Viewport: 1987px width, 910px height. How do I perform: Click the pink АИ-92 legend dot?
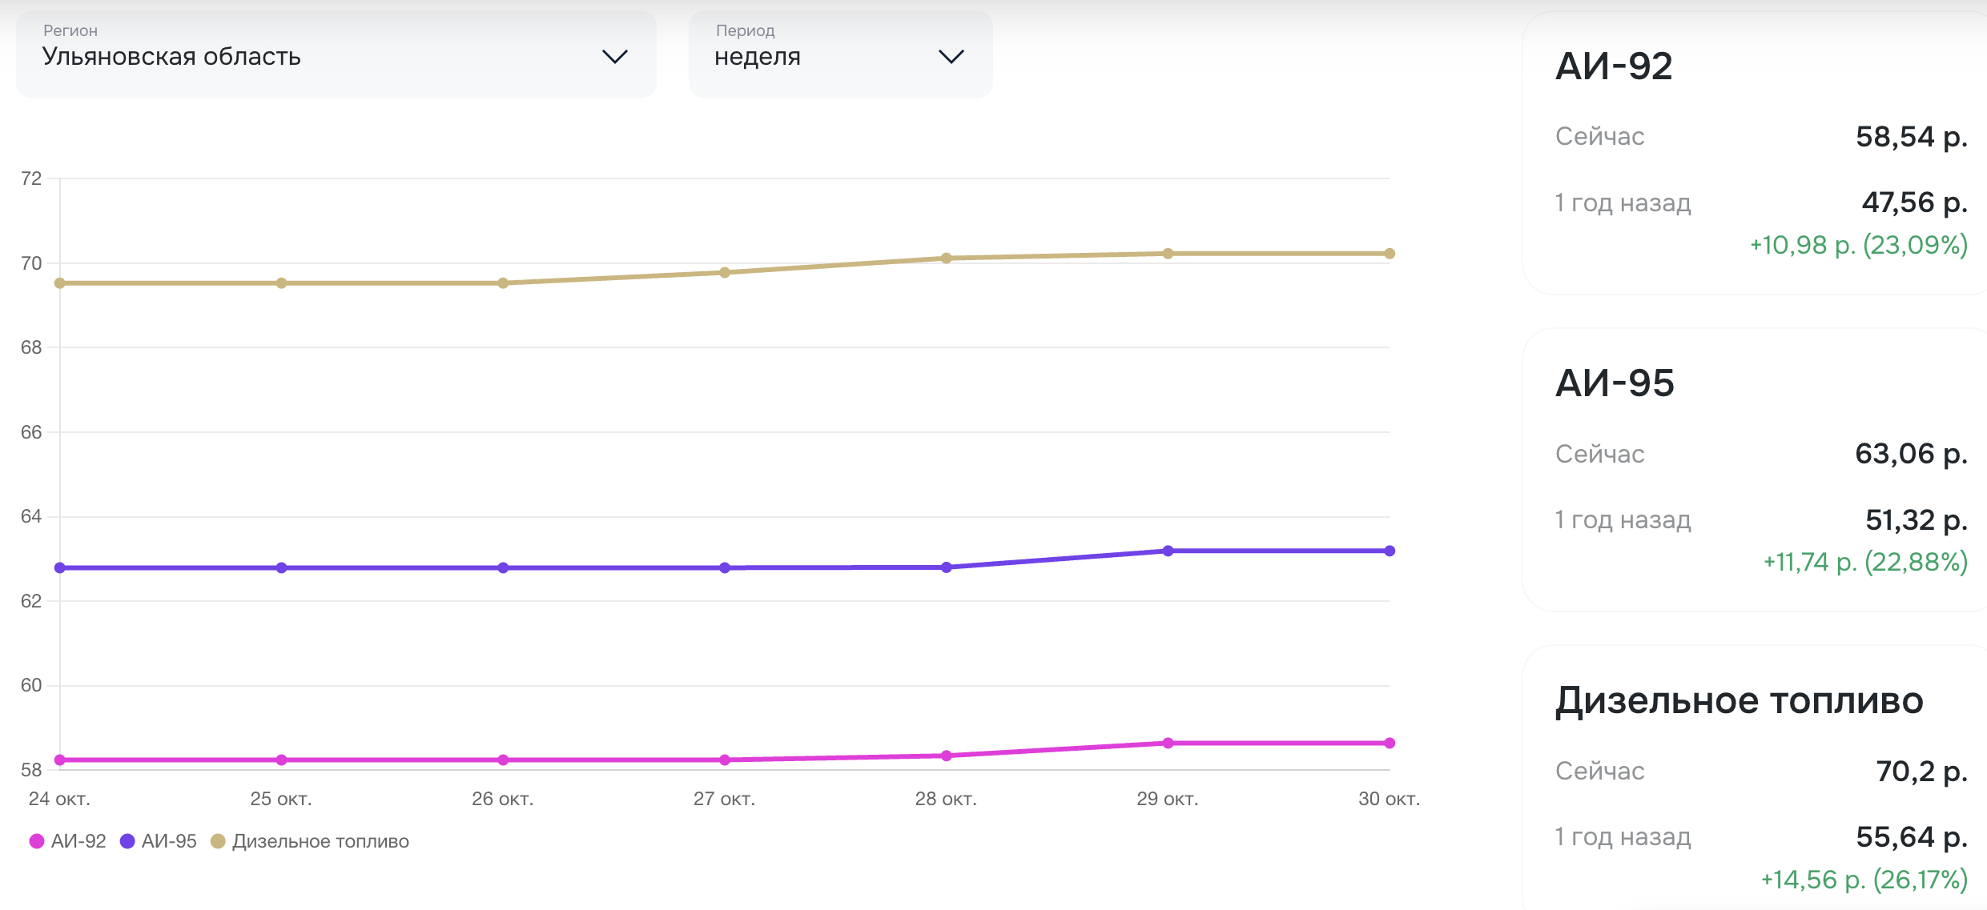[36, 841]
